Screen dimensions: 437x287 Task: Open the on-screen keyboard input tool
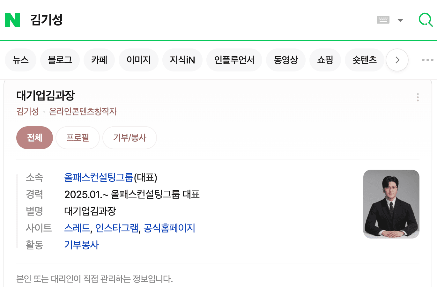pos(382,20)
